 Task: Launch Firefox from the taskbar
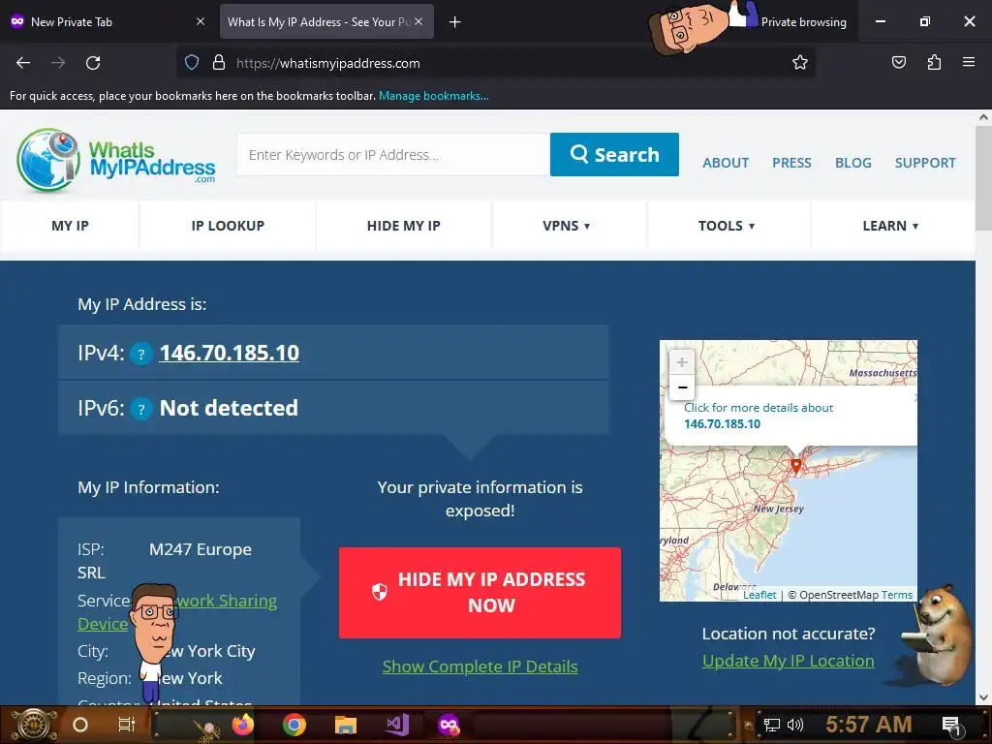pos(242,725)
